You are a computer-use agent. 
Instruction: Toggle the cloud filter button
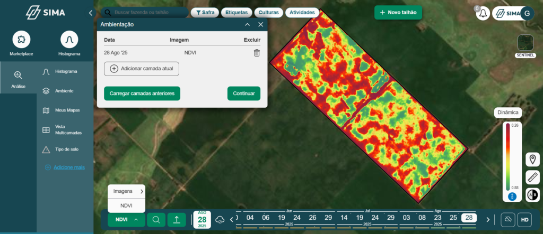[507, 219]
